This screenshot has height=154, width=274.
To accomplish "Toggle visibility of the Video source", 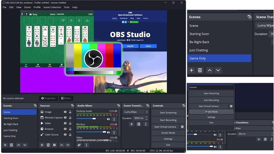I will click(65, 123).
